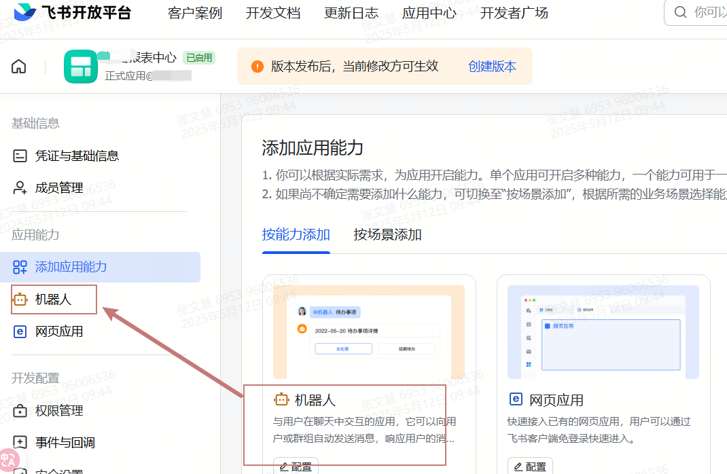Open 开发者广场 in top navigation

click(514, 13)
